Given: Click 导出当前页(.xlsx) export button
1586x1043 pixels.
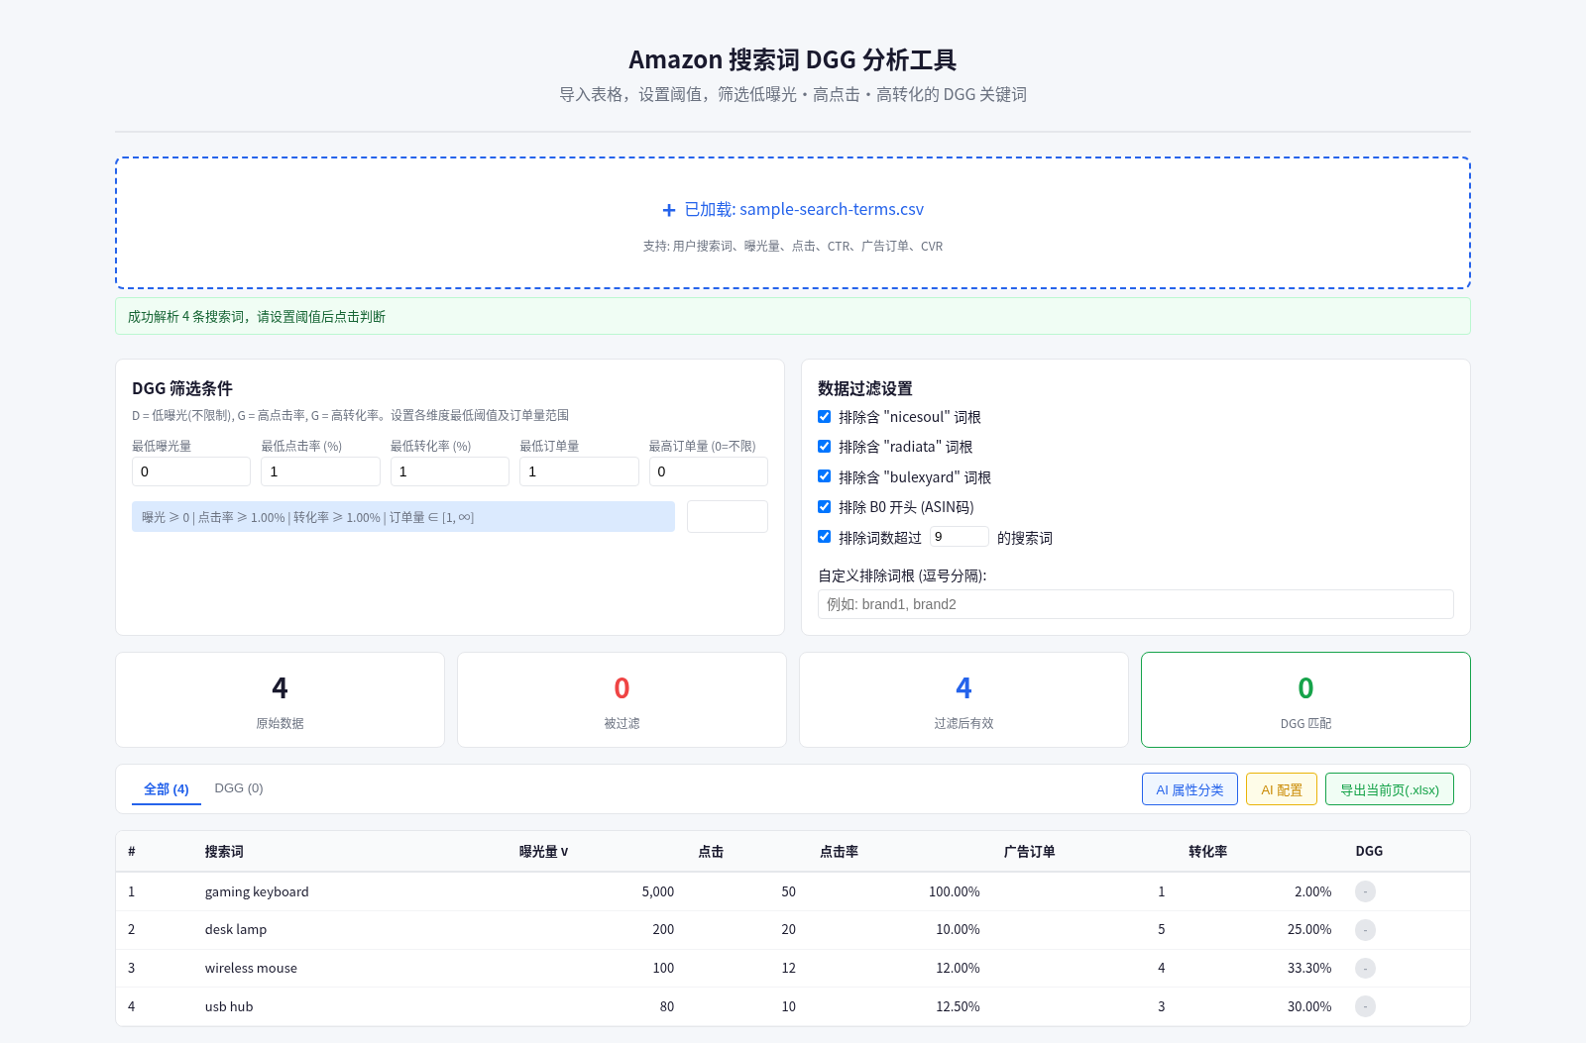Looking at the screenshot, I should 1390,789.
